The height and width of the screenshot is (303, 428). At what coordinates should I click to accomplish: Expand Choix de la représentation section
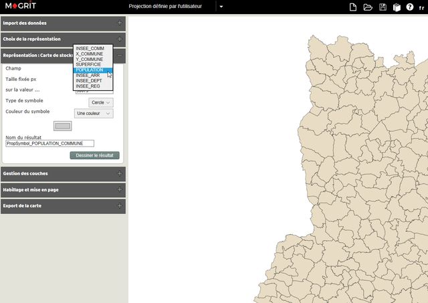click(120, 39)
